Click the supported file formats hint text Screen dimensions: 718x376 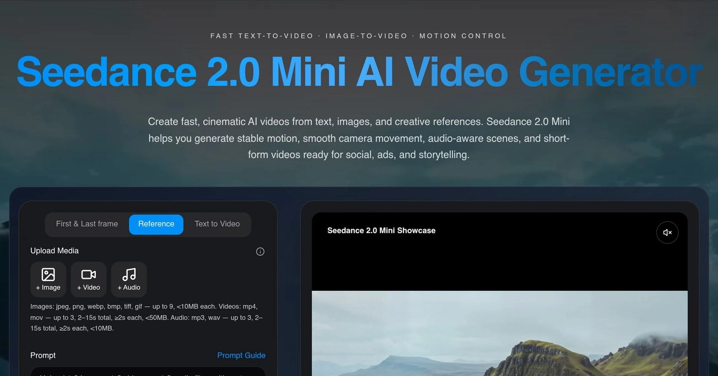[147, 317]
